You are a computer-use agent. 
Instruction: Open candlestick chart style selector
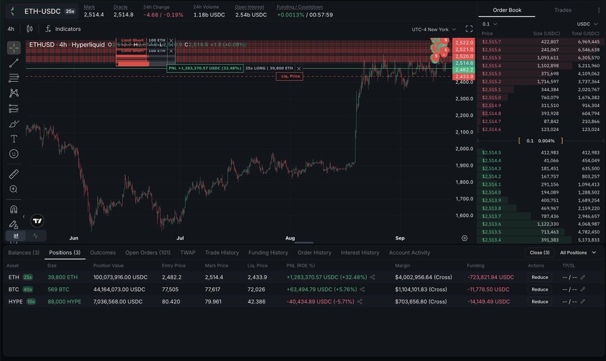(29, 29)
